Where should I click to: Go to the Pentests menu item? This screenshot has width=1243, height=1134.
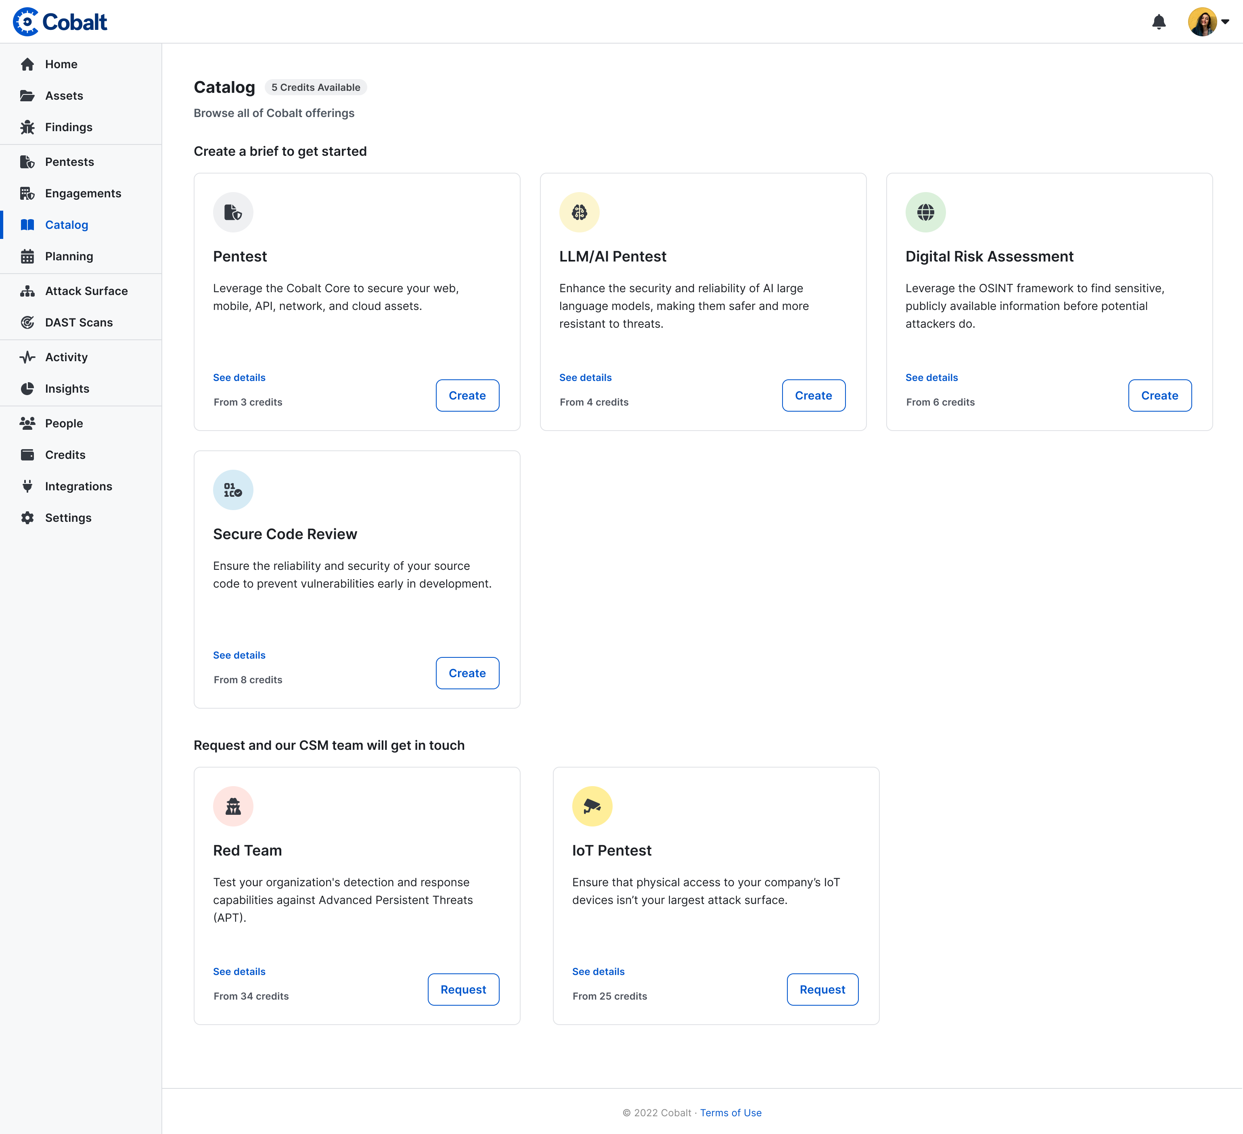(69, 162)
